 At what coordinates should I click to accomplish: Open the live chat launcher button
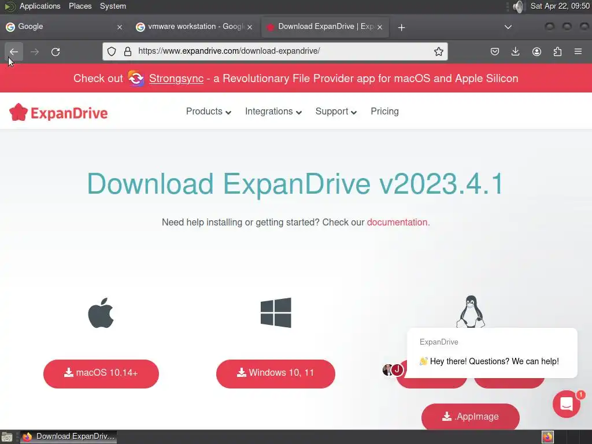coord(567,404)
